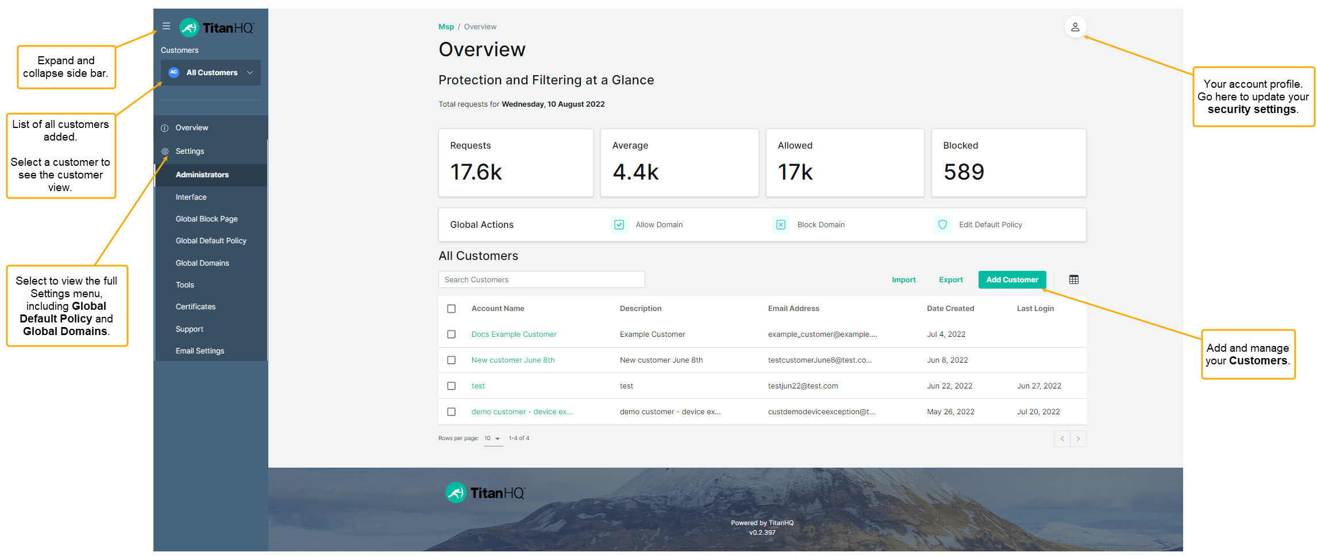Select the checkbox for test customer row
1317x556 pixels.
point(452,386)
